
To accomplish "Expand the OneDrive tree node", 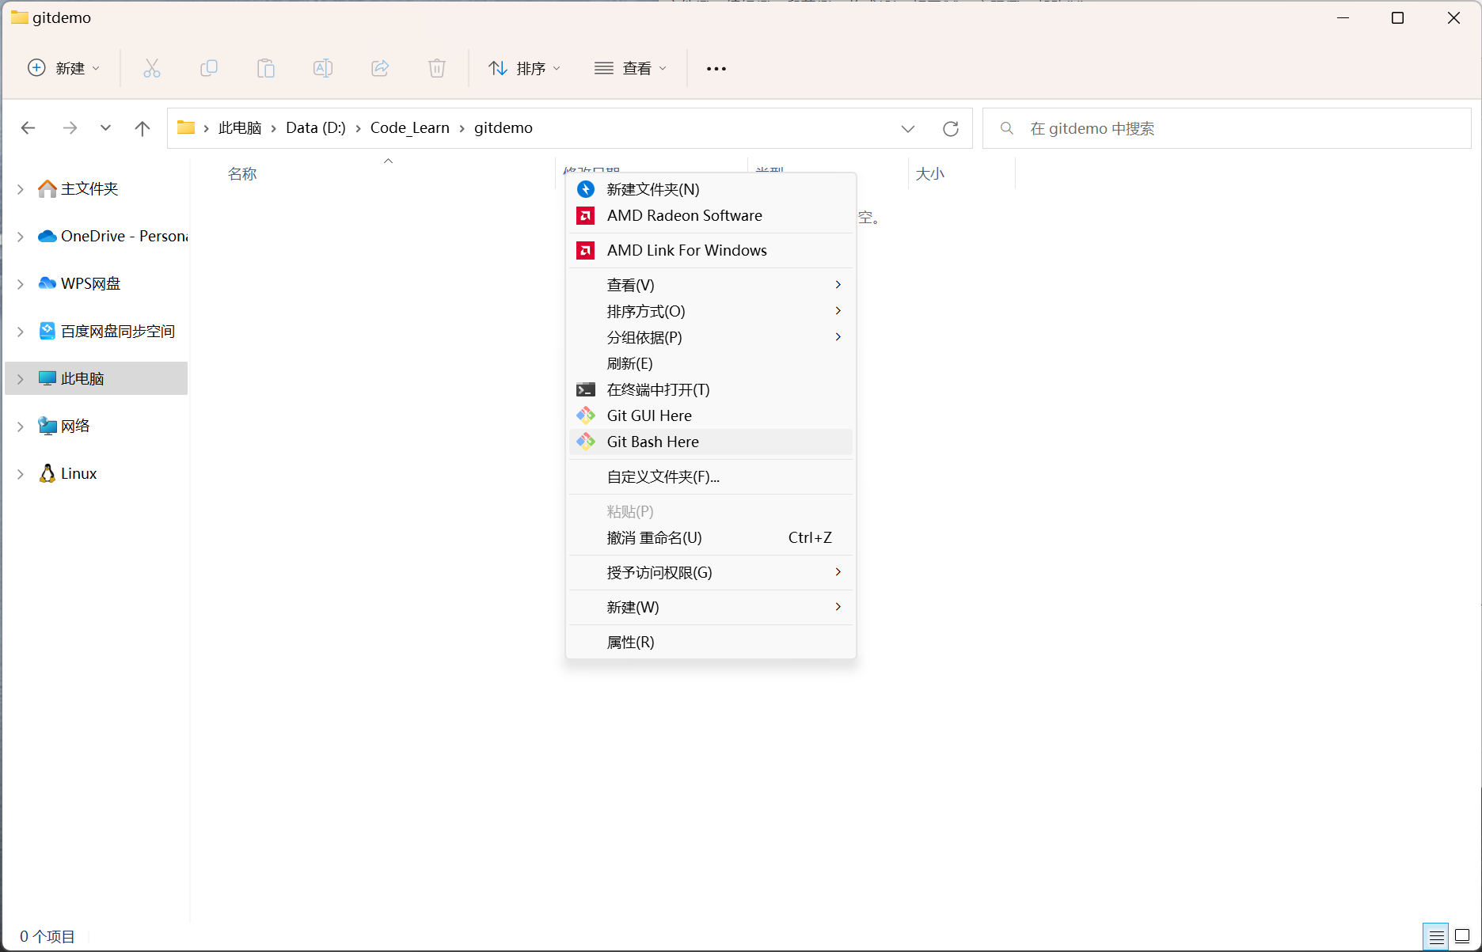I will point(21,237).
